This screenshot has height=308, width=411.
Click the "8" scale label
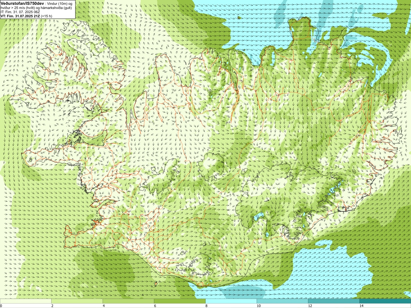coord(206,306)
